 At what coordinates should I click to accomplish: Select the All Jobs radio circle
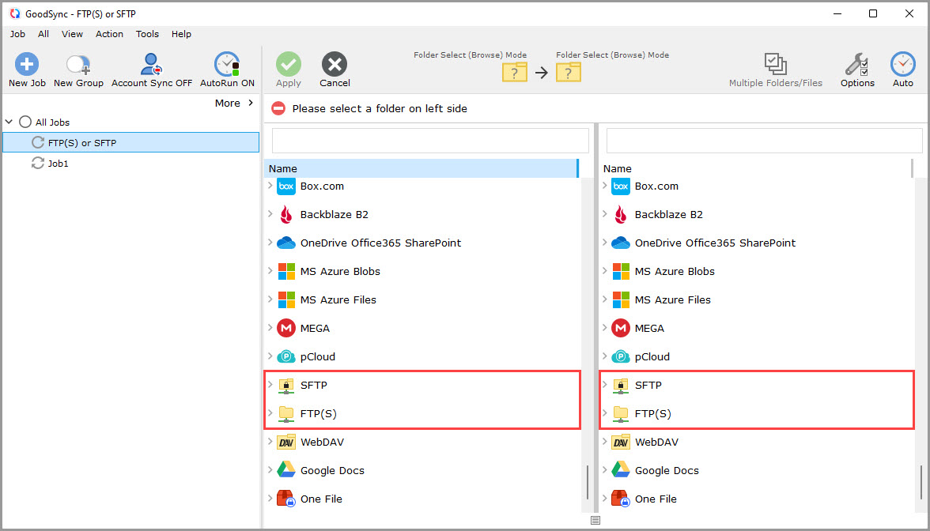(x=25, y=122)
